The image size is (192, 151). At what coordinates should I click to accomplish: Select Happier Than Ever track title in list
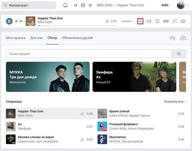(30, 111)
